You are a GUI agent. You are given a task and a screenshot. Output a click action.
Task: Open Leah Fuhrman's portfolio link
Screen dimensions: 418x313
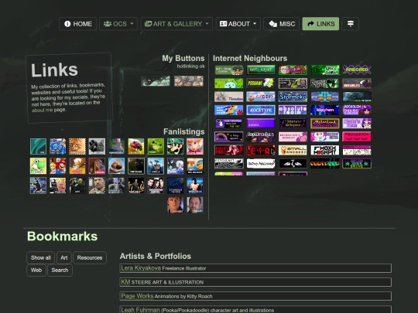click(x=140, y=310)
